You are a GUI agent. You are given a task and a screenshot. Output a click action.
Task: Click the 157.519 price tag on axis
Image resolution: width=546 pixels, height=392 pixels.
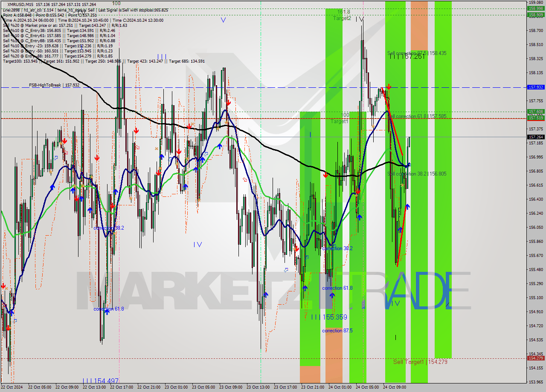tap(536, 118)
